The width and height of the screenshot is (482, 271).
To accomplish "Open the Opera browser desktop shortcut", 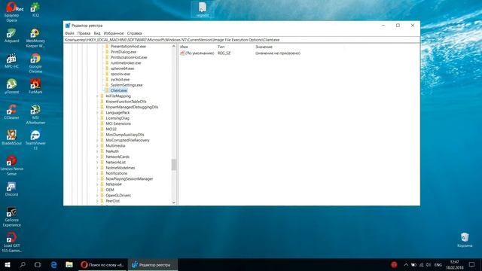I will [12, 12].
